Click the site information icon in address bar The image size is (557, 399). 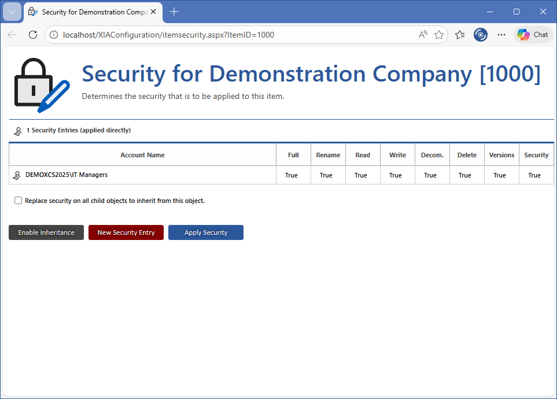(54, 35)
